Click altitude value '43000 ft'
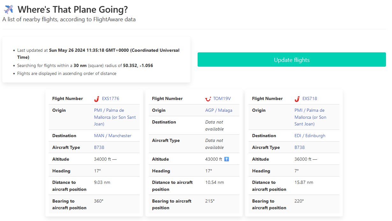This screenshot has width=392, height=221. click(214, 159)
